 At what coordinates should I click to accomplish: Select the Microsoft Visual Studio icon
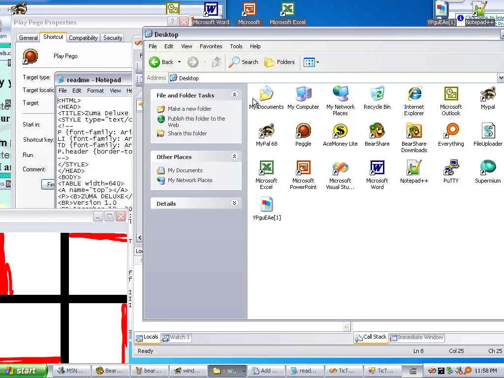[340, 175]
